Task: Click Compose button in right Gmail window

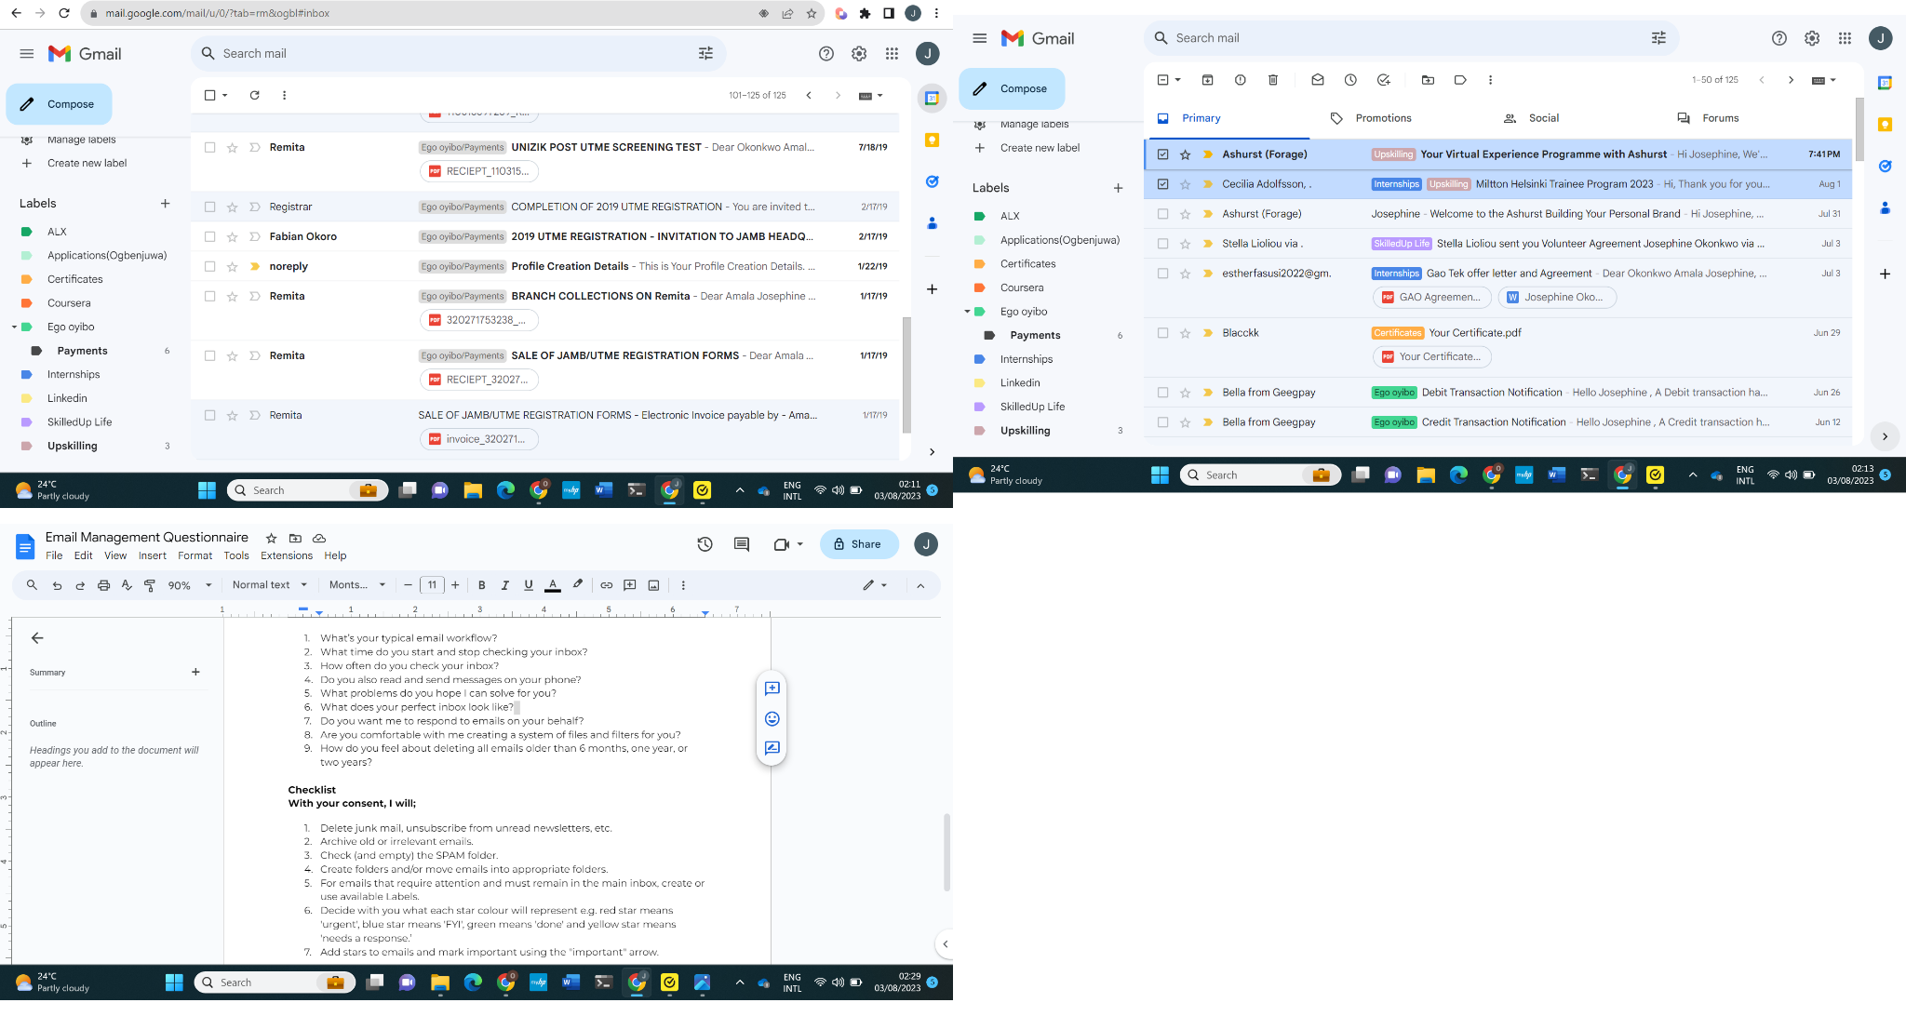Action: point(1012,89)
